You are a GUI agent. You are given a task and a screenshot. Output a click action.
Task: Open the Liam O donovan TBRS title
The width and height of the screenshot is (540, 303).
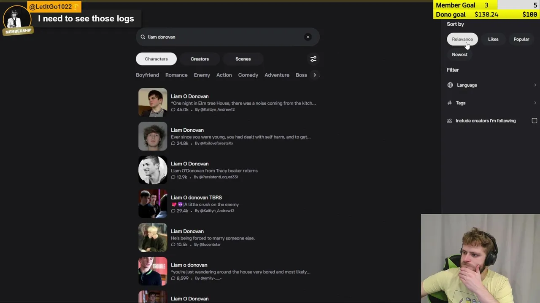pyautogui.click(x=196, y=197)
